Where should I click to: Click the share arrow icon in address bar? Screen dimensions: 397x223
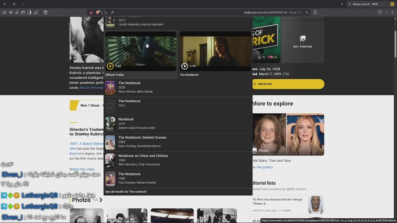click(x=105, y=12)
